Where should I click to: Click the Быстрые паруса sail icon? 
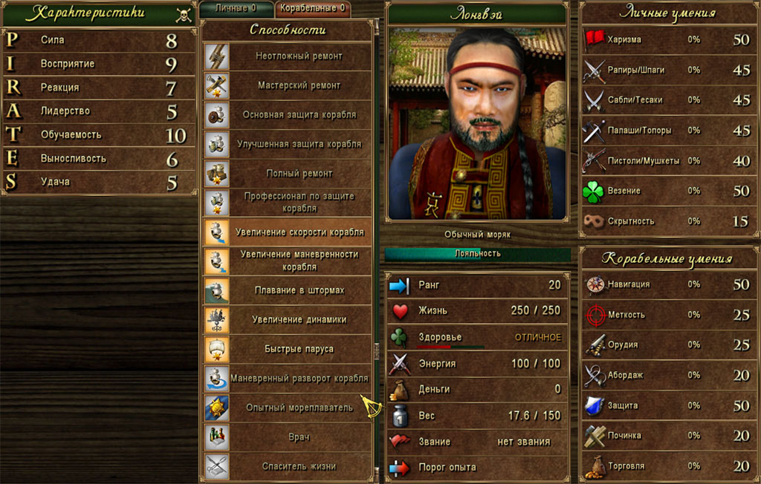[216, 349]
